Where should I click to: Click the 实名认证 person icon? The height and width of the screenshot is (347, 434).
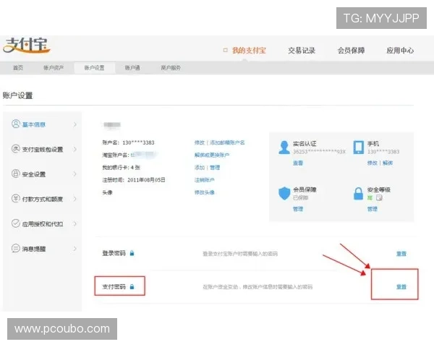[x=284, y=147]
